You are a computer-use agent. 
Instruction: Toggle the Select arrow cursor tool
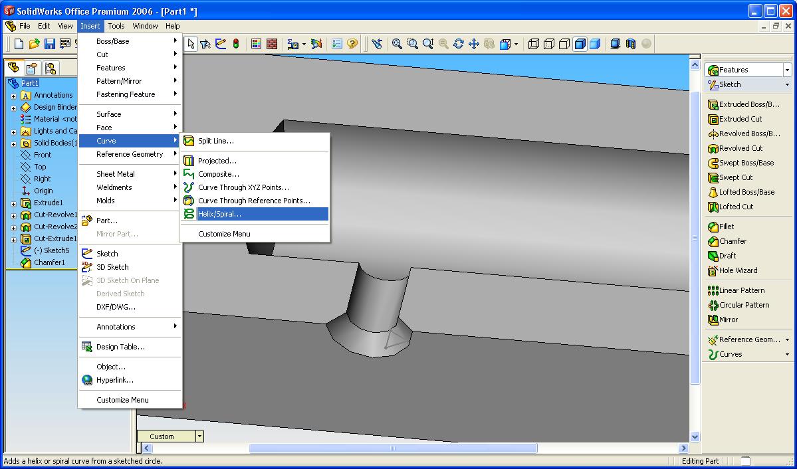pos(190,45)
